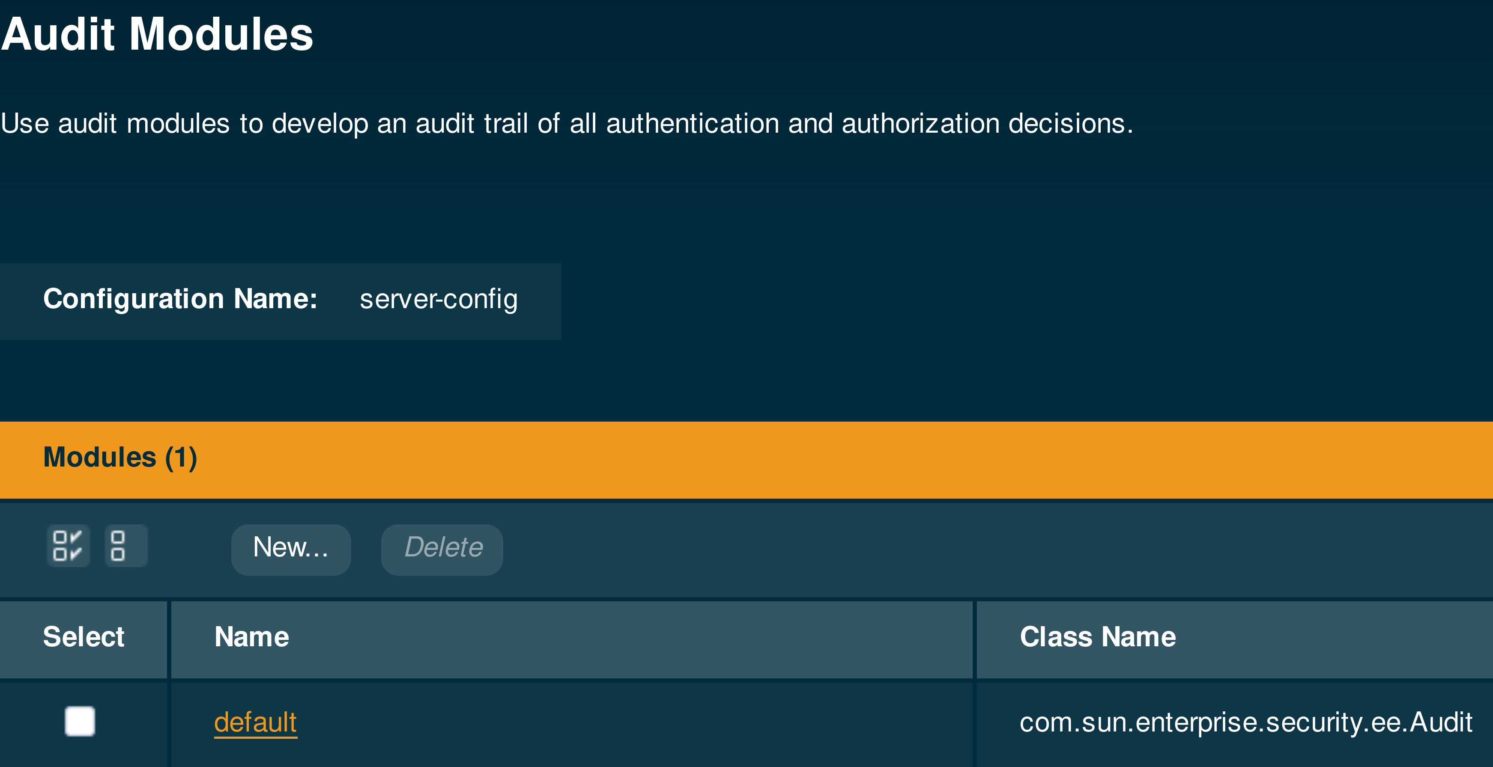Image resolution: width=1493 pixels, height=767 pixels.
Task: Click the select all modules icon
Action: [68, 546]
